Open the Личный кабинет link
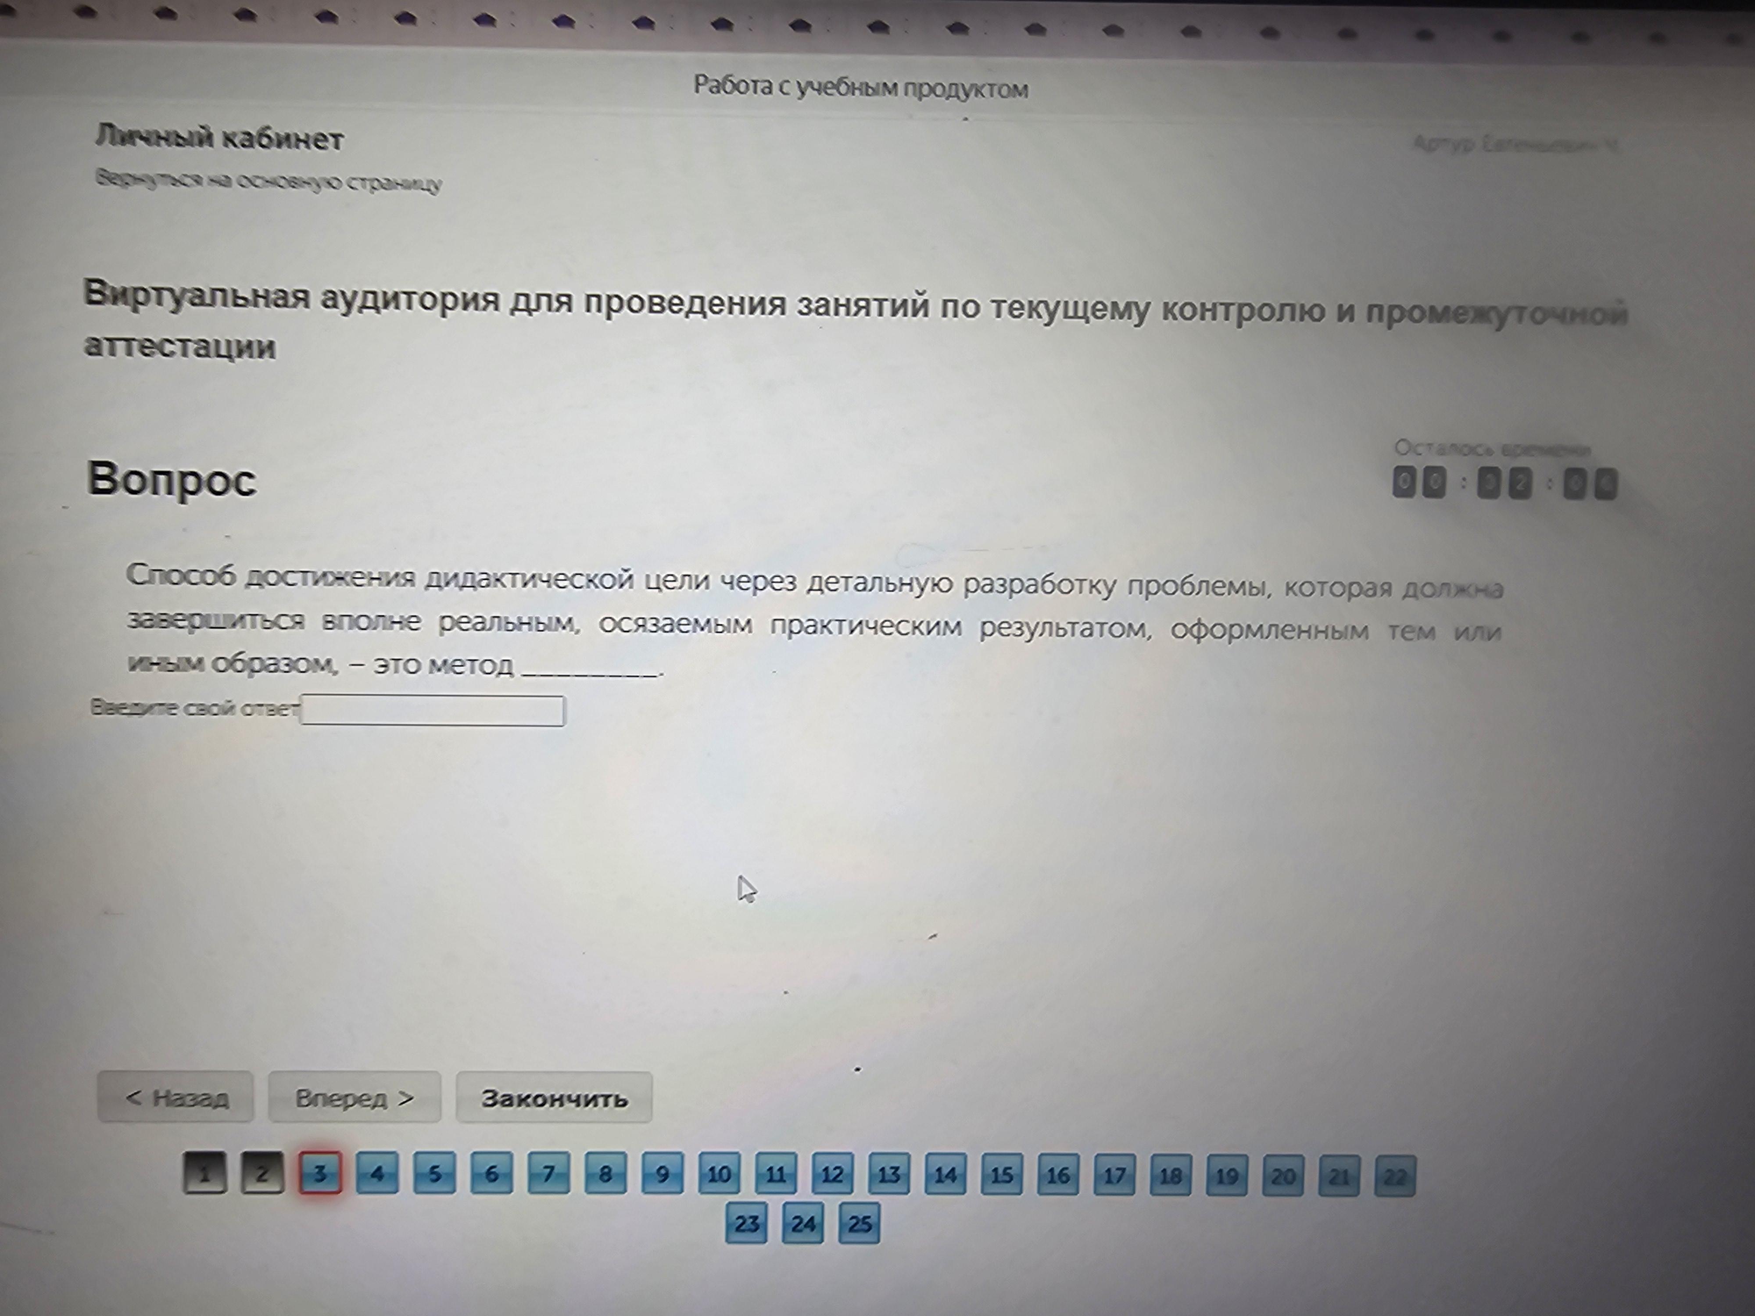This screenshot has width=1755, height=1316. pyautogui.click(x=219, y=139)
